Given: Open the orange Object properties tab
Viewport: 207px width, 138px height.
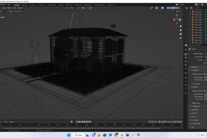Looking at the screenshot, I should tap(186, 78).
